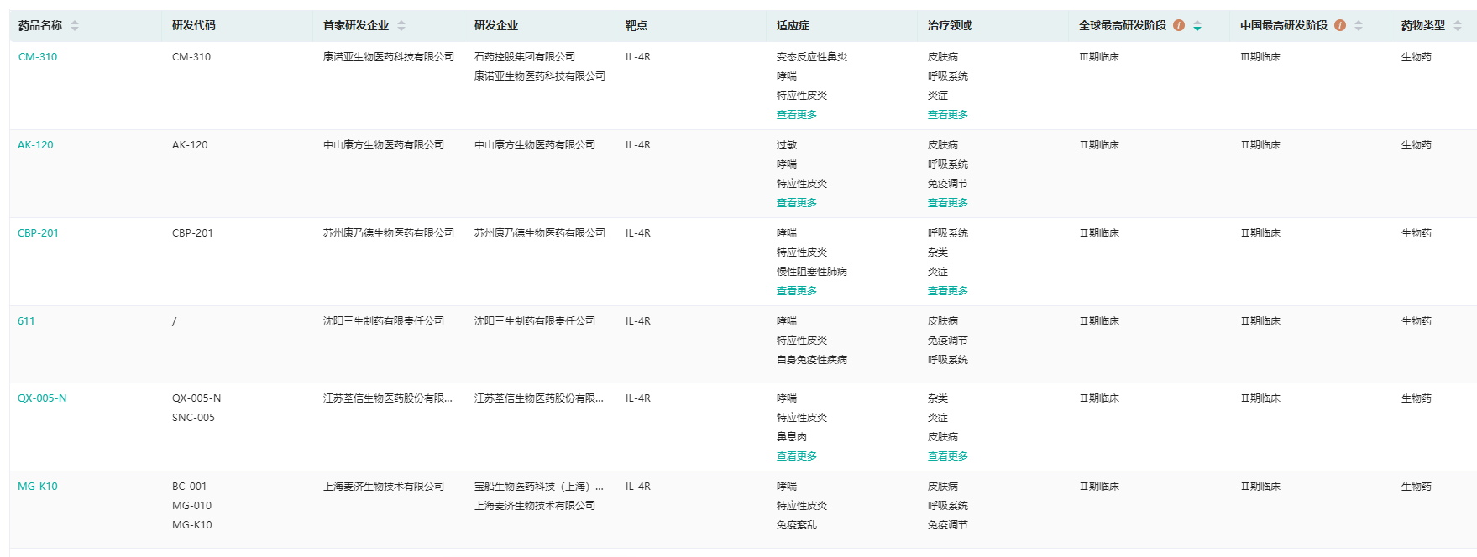Image resolution: width=1477 pixels, height=557 pixels.
Task: Expand 查看更多 in AK-120 治疗领域 cell
Action: click(x=948, y=203)
